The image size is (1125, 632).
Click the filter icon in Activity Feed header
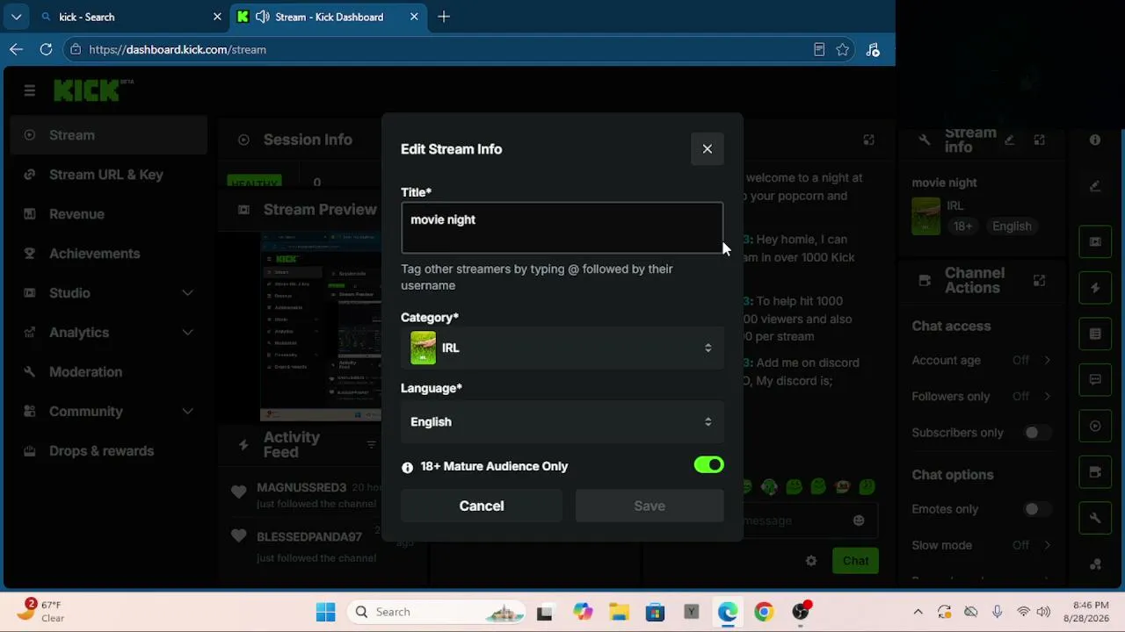pos(371,445)
